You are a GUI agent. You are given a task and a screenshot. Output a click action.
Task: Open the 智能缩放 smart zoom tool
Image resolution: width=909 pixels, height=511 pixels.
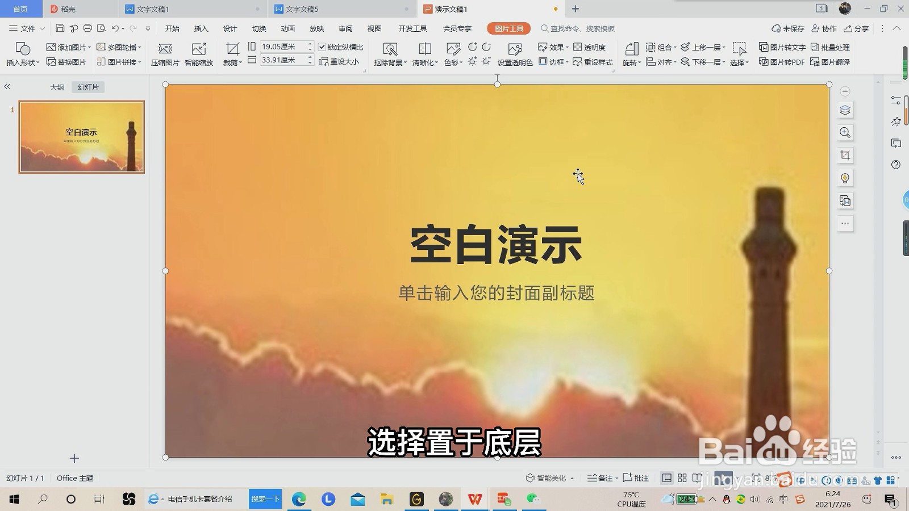pyautogui.click(x=199, y=54)
